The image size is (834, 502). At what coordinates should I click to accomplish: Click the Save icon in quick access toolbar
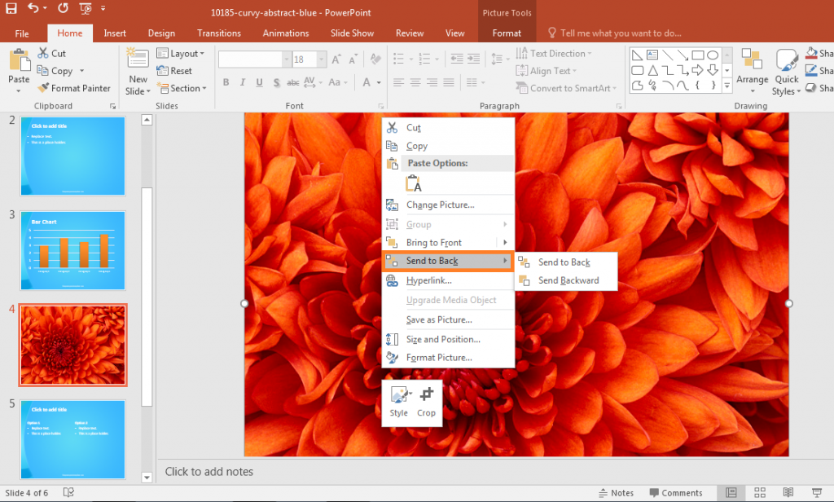[x=11, y=8]
